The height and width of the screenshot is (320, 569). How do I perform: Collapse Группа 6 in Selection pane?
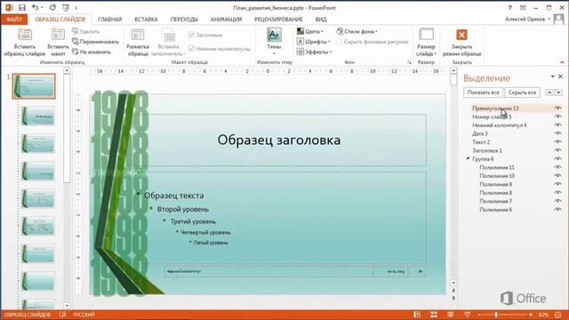(468, 158)
